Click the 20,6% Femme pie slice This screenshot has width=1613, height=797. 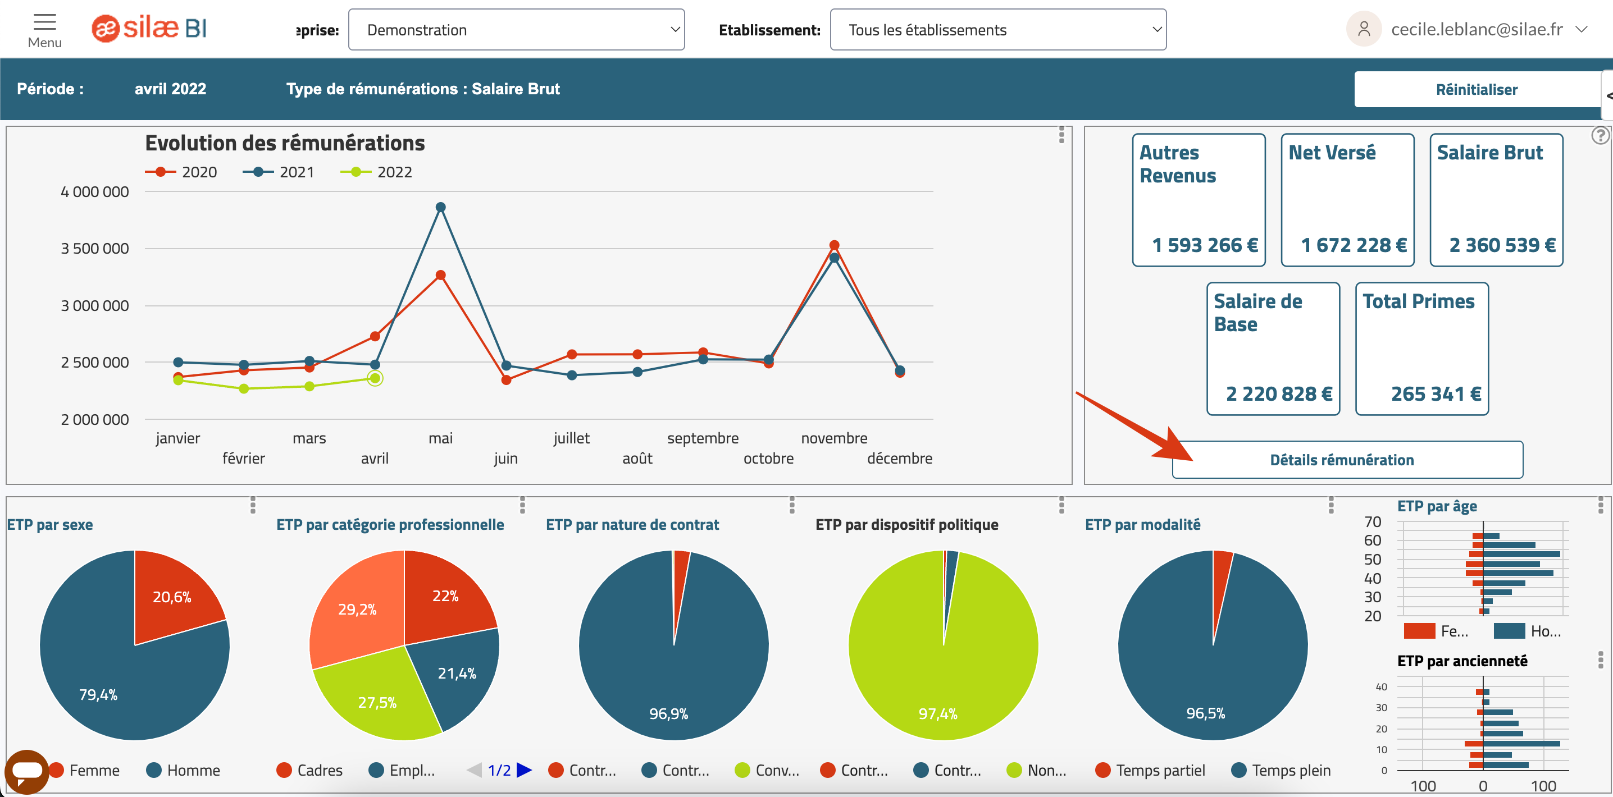172,597
